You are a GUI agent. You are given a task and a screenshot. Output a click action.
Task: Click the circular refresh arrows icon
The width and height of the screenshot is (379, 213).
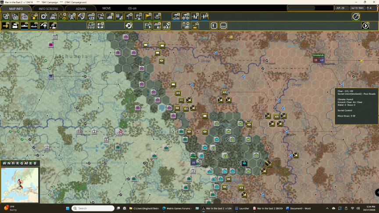click(129, 25)
